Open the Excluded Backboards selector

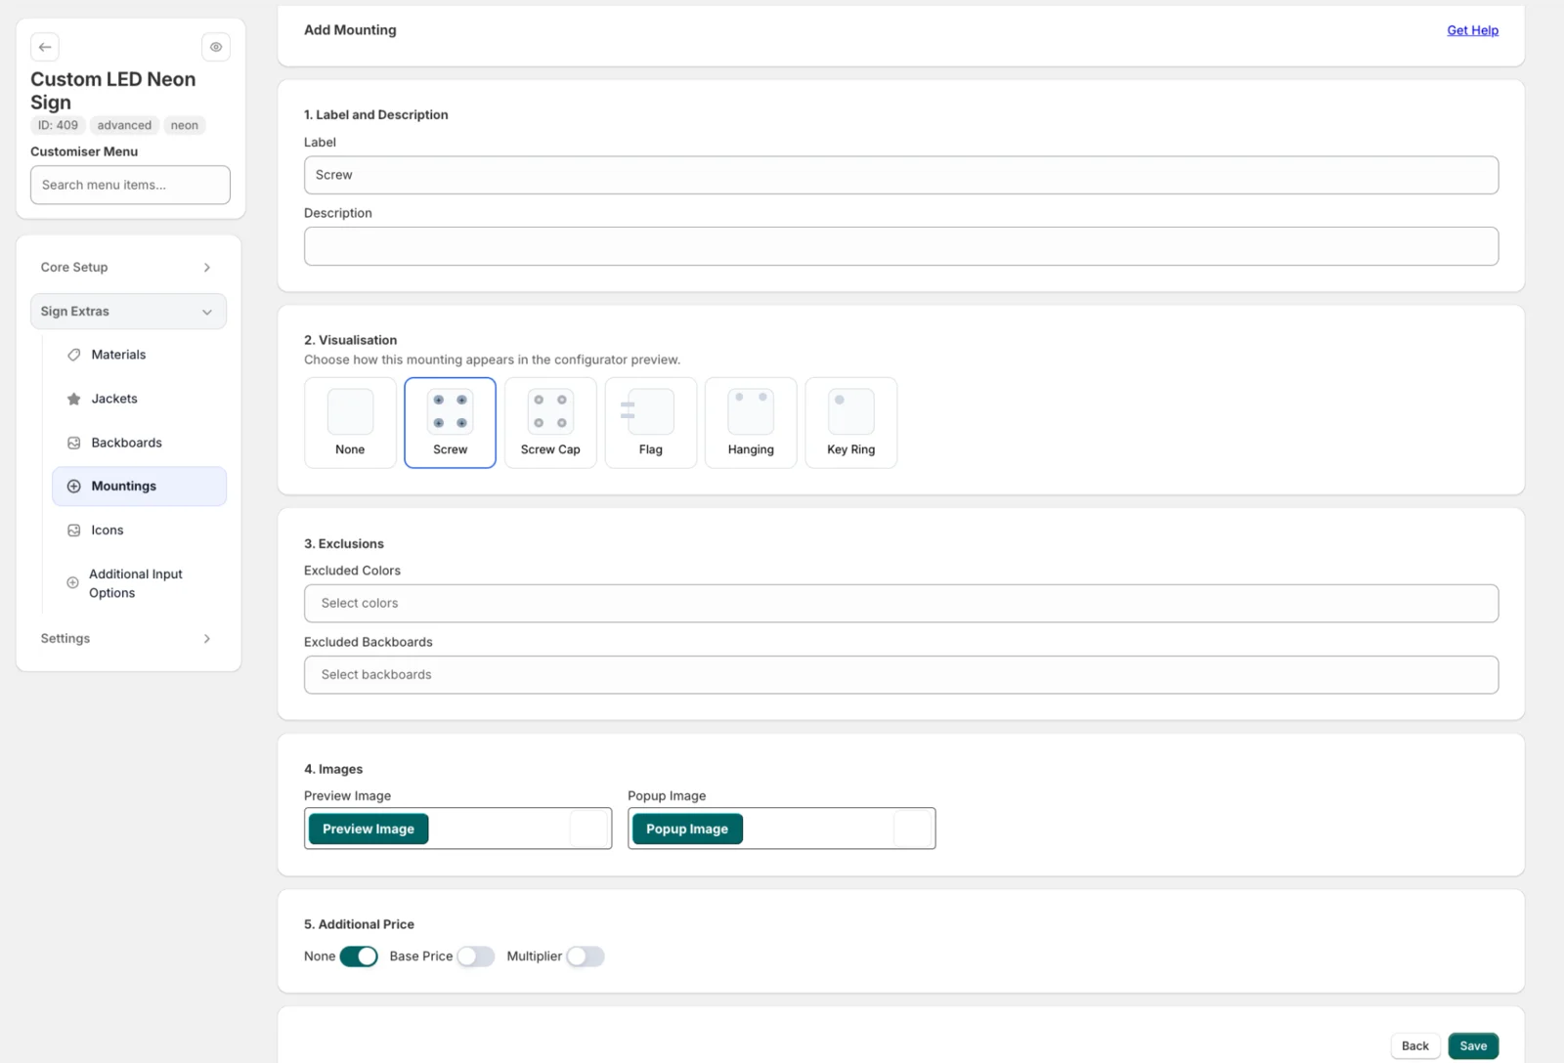click(x=901, y=675)
